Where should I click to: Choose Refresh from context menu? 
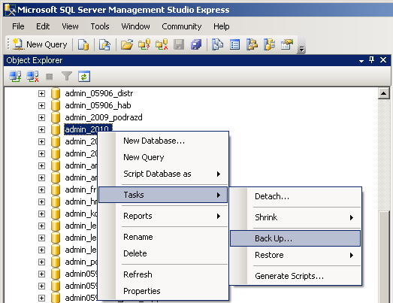coord(163,274)
